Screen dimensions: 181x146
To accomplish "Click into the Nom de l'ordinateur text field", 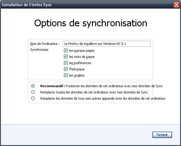I will coord(106,44).
